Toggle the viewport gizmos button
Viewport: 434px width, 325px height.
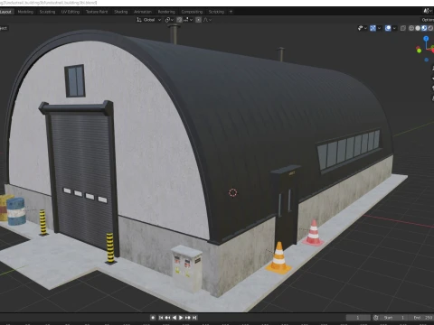tap(373, 28)
